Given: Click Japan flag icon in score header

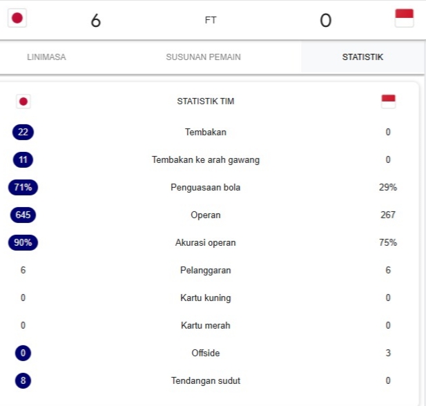Looking at the screenshot, I should (17, 18).
